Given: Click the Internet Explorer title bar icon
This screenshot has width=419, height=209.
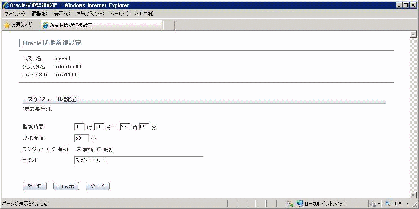Looking at the screenshot, I should coord(5,5).
